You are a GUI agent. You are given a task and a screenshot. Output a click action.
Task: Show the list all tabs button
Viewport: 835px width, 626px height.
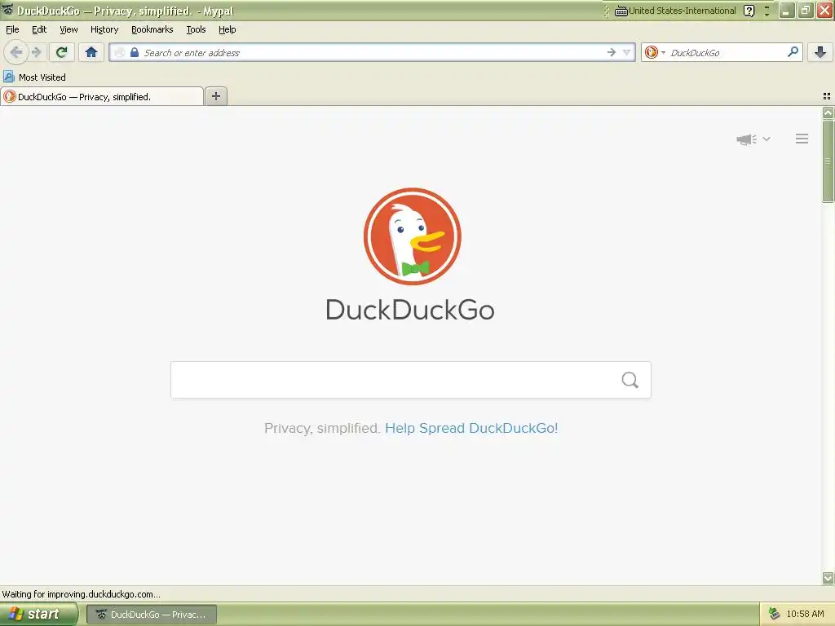pos(827,96)
